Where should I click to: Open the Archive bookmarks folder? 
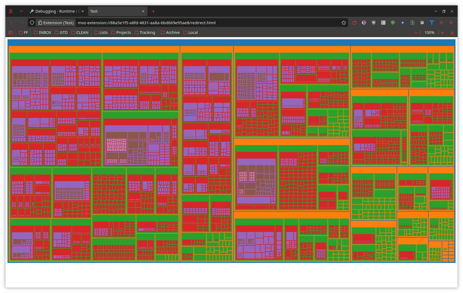(170, 33)
